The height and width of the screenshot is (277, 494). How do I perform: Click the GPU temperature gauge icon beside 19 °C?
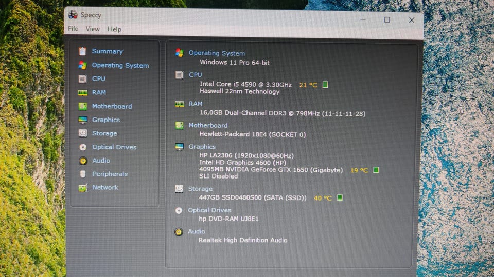(x=376, y=170)
